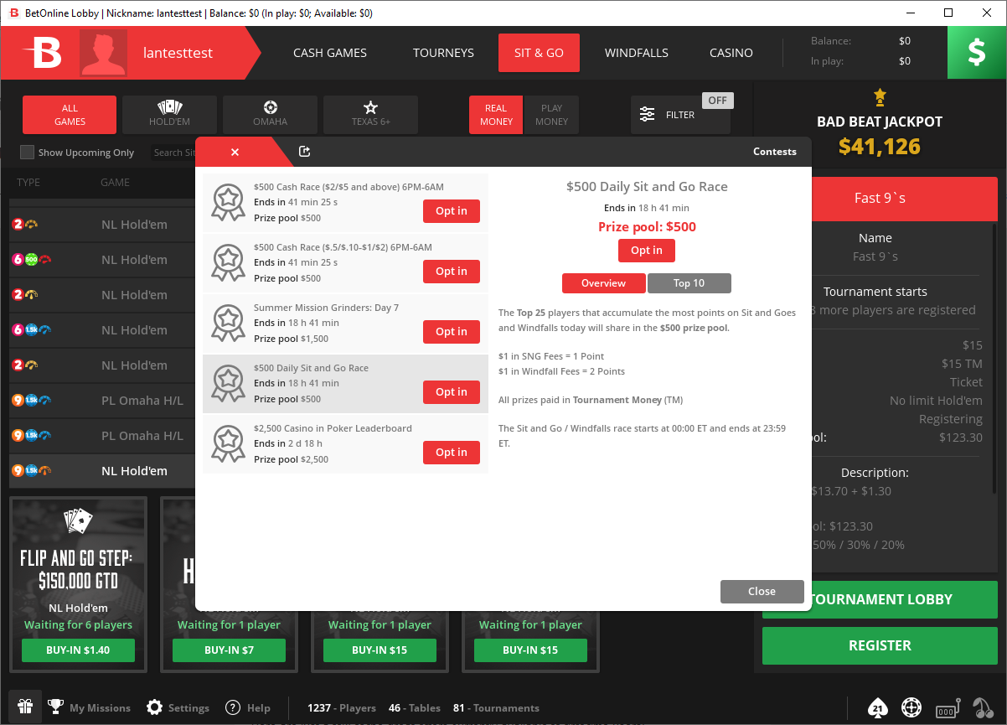Opt in to Summer Mission Grinders Day 7

point(452,332)
